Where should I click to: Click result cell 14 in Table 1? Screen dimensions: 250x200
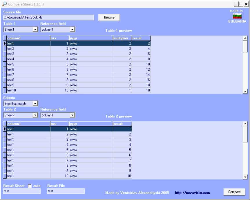141,75
